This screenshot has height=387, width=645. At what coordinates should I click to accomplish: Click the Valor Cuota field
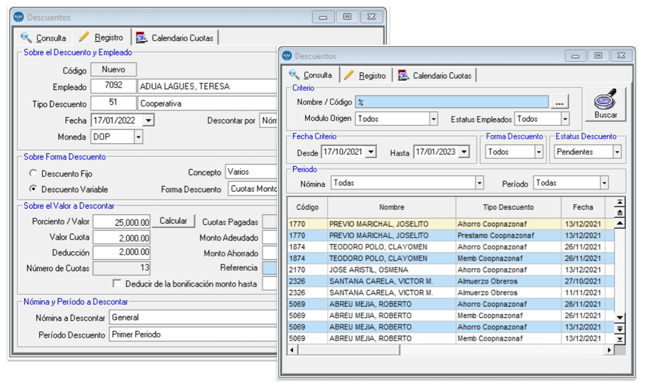[122, 238]
